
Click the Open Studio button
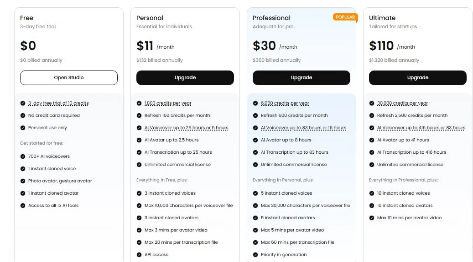(x=68, y=78)
